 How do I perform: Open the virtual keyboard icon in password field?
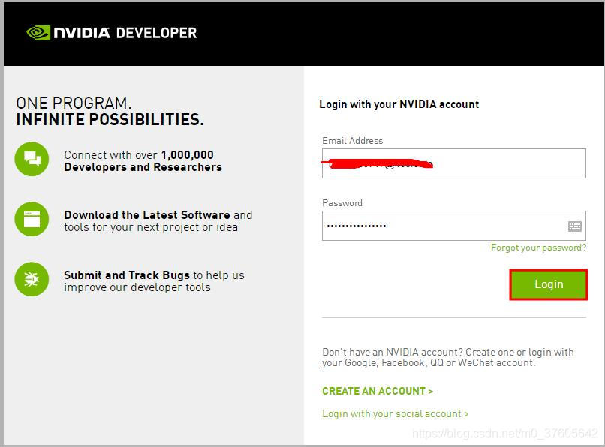pos(574,226)
